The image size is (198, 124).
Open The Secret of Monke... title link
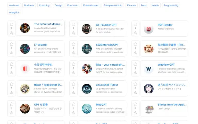click(48, 24)
